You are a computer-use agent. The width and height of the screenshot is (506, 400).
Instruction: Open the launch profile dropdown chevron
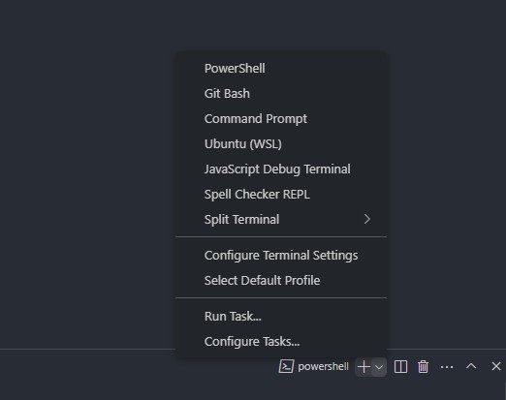(379, 367)
